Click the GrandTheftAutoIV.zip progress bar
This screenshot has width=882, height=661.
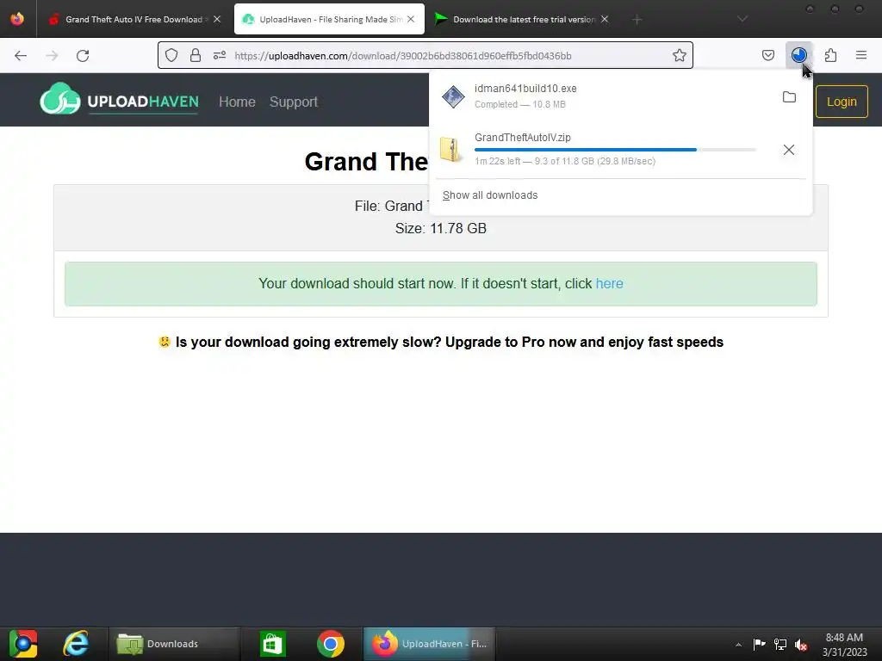pos(615,150)
